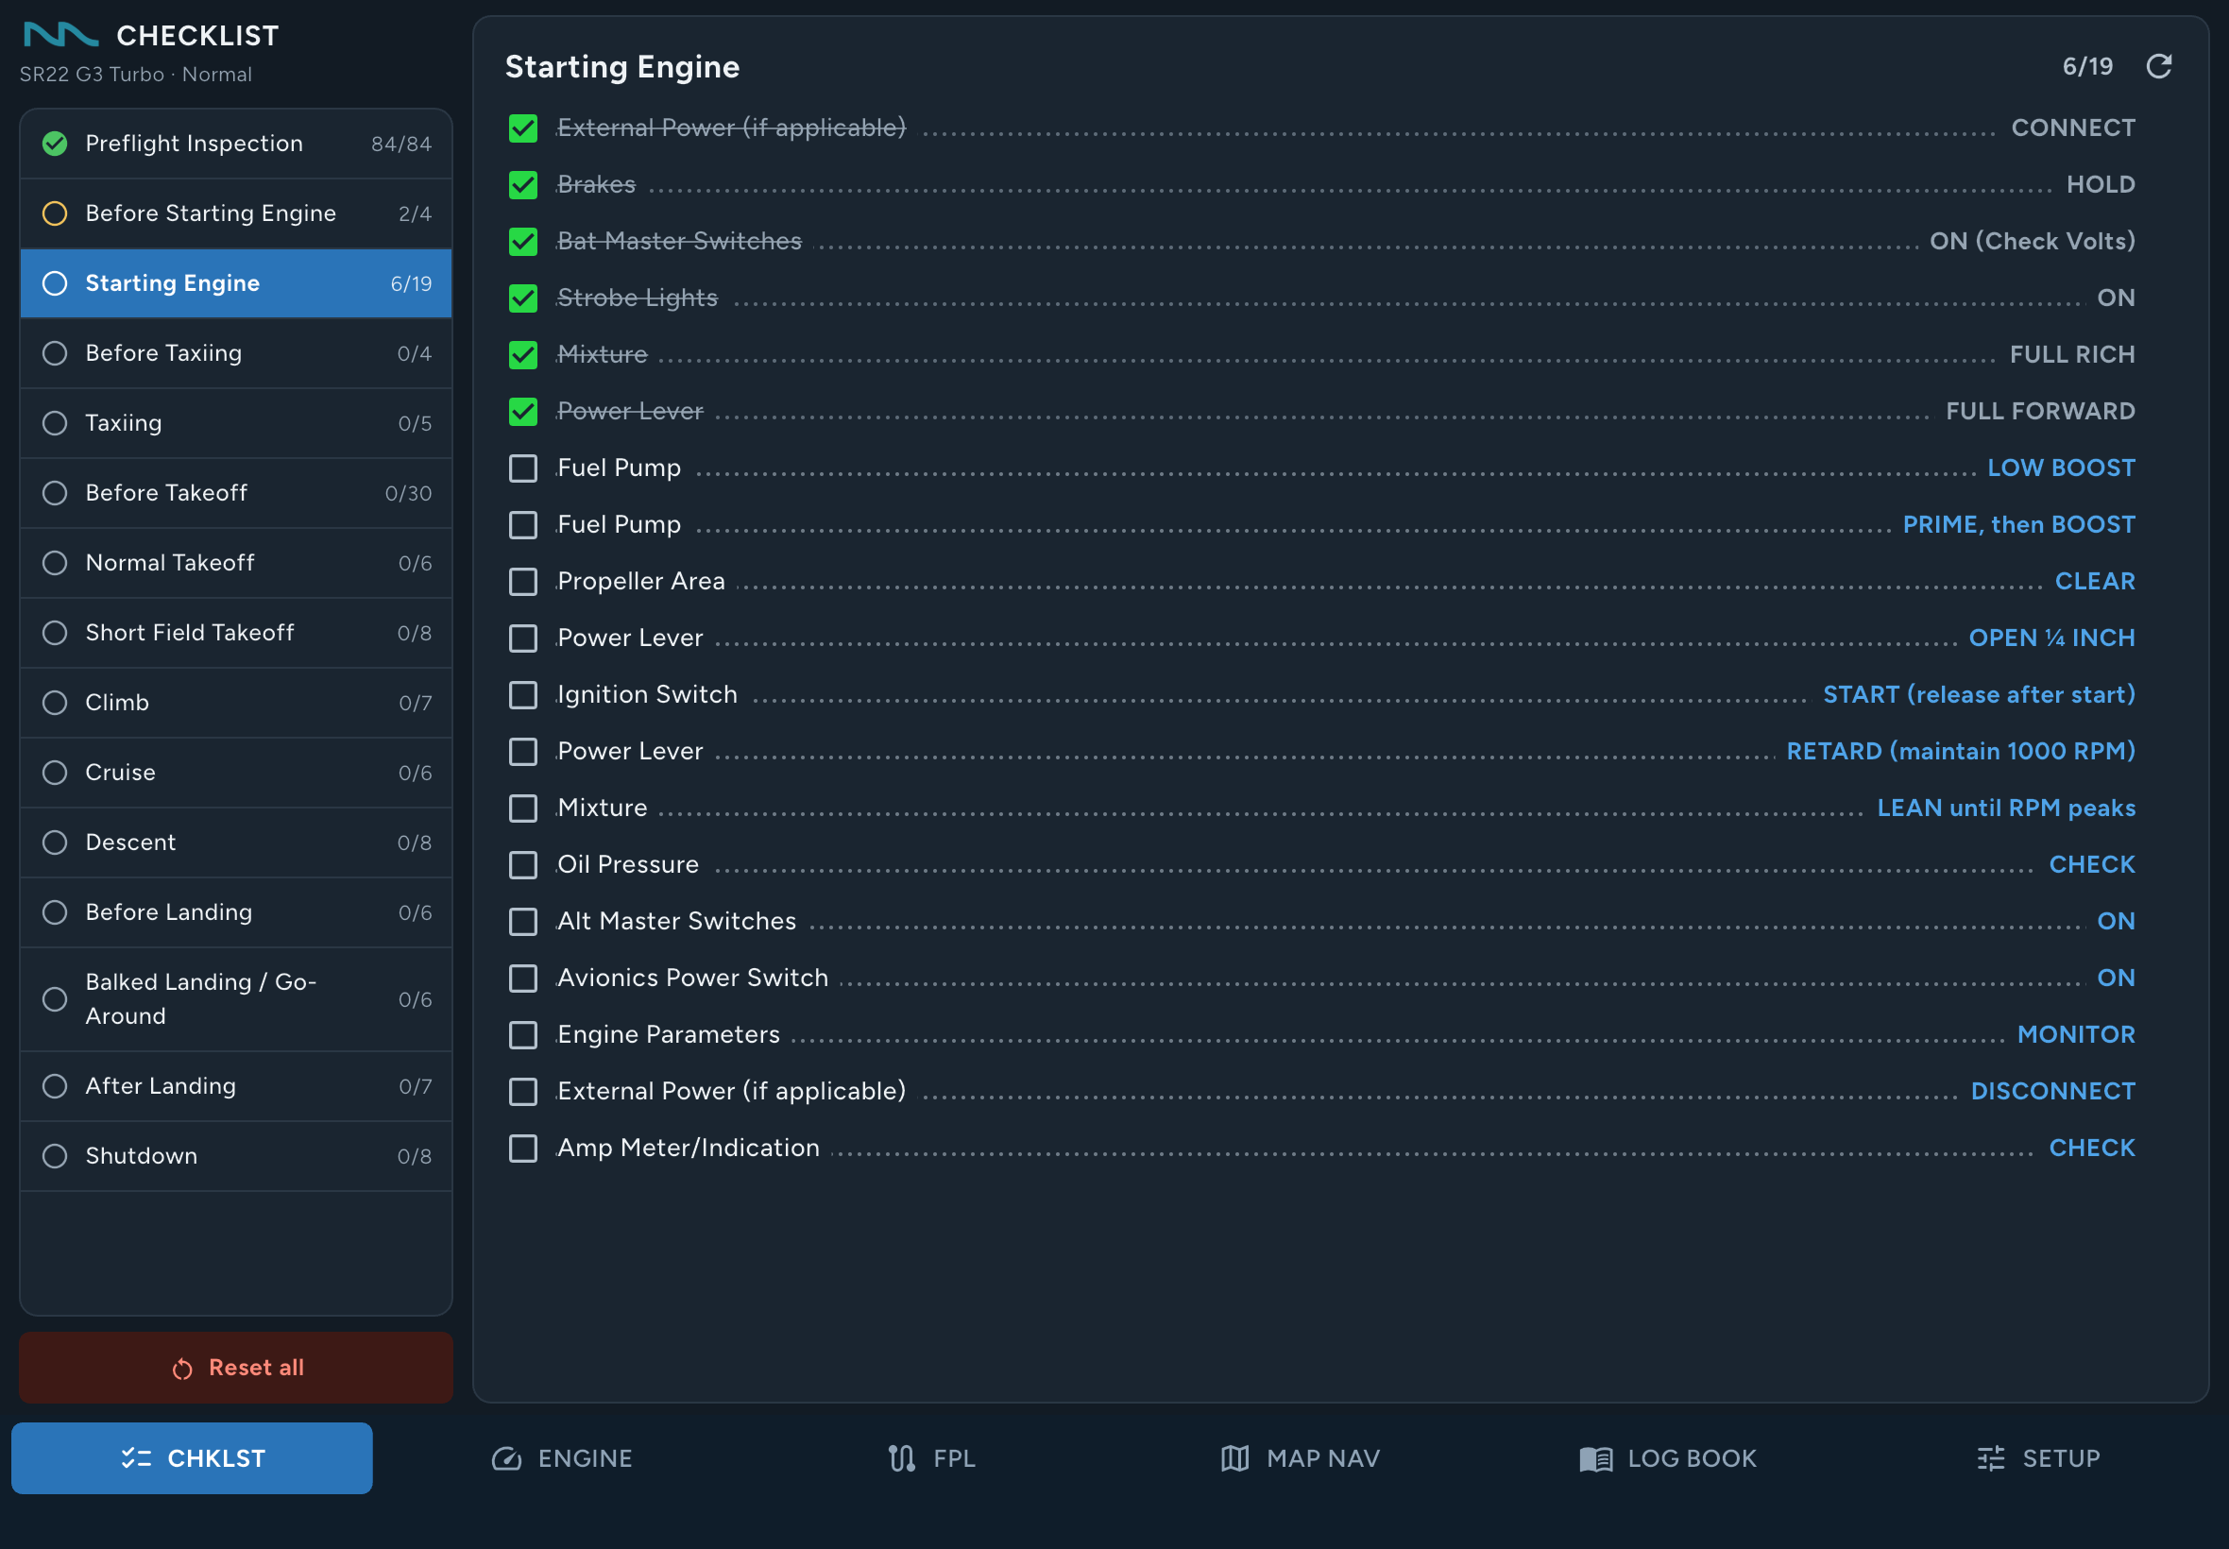Screen dimensions: 2229x1549
Task: Click the LEAN until RPM peaks text
Action: [2006, 808]
